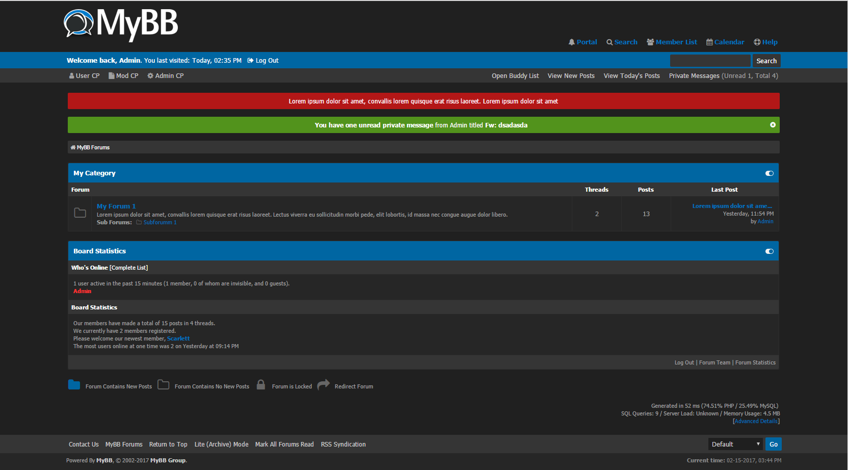Open User CP menu item
This screenshot has width=848, height=470.
pyautogui.click(x=85, y=76)
